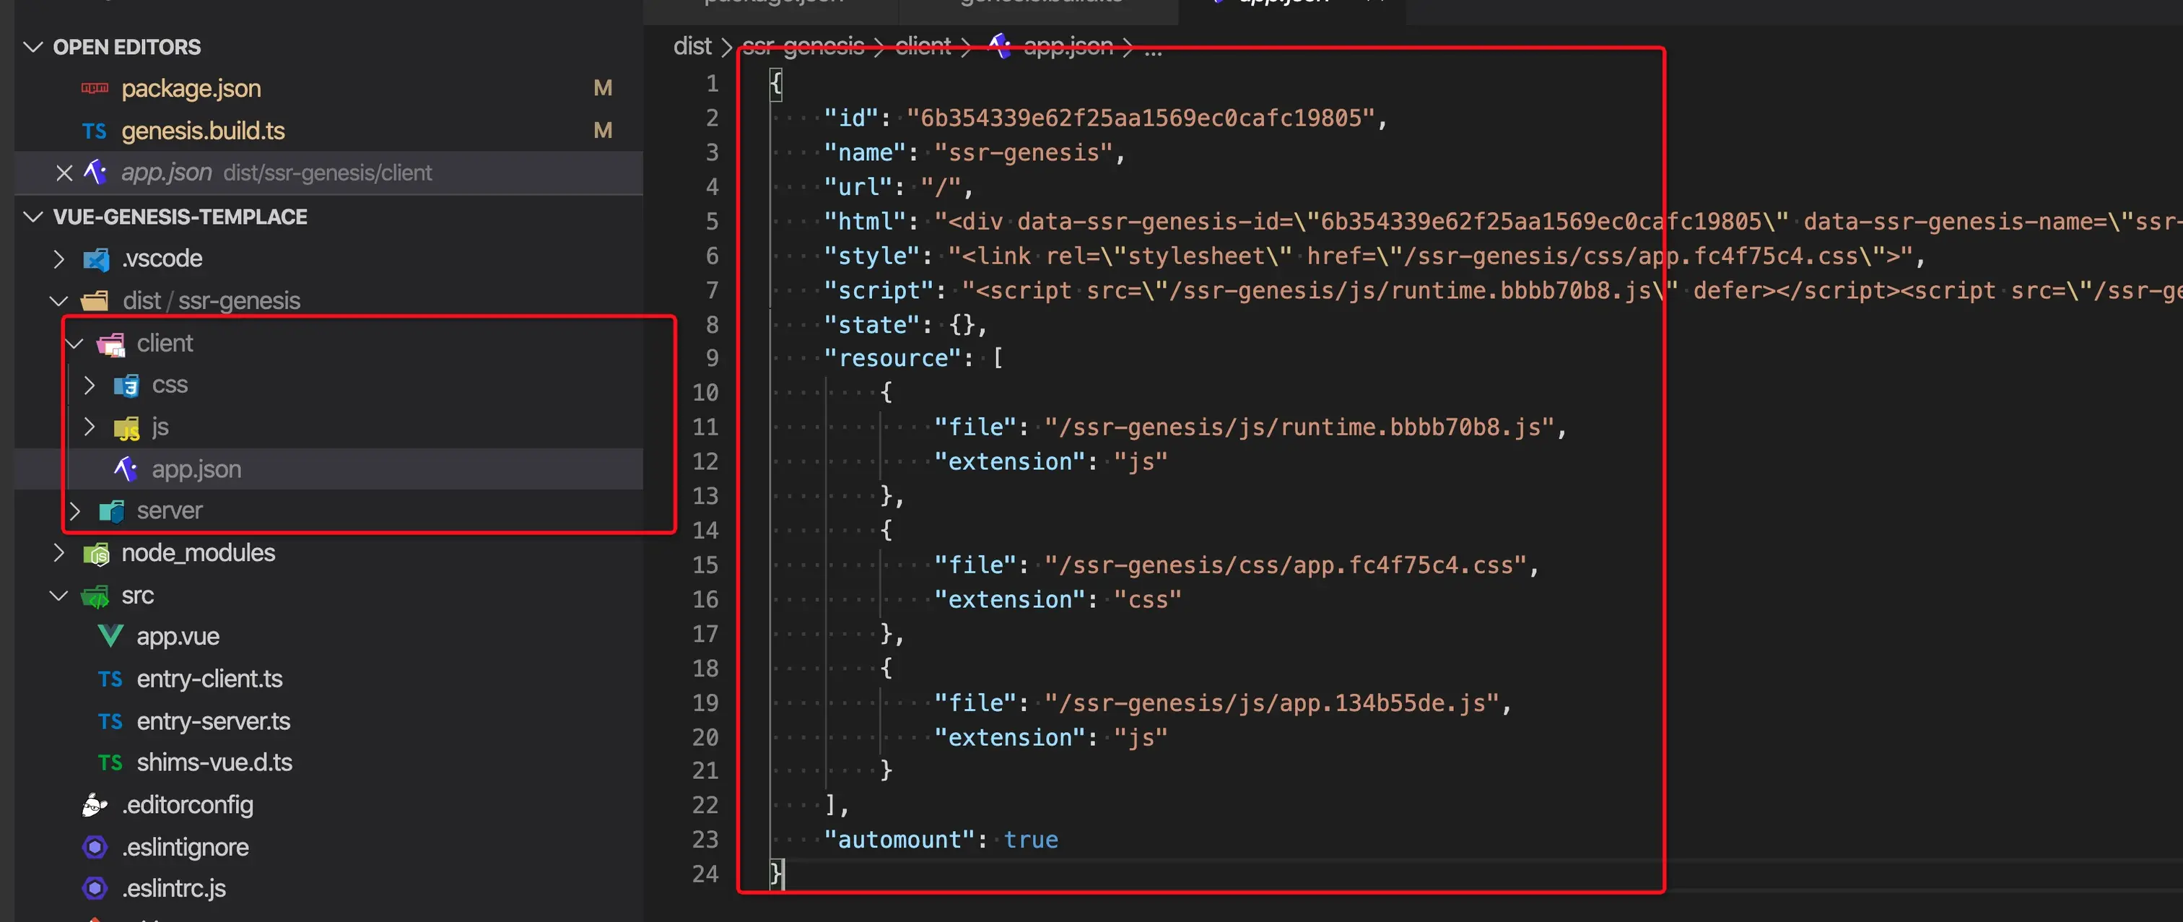Click the TS icon of genesis.build.ts
This screenshot has height=922, width=2183.
point(94,131)
